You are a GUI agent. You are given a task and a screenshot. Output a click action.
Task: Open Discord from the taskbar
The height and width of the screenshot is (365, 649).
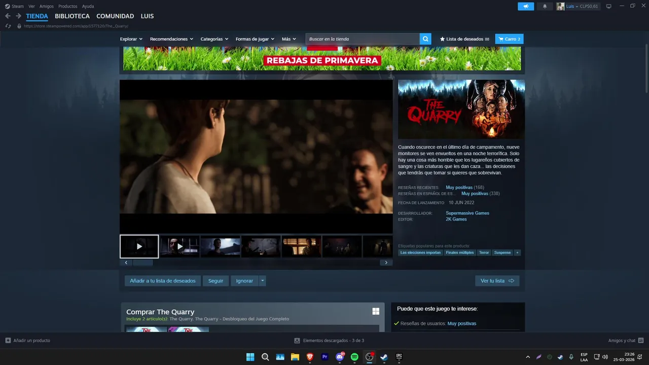340,357
